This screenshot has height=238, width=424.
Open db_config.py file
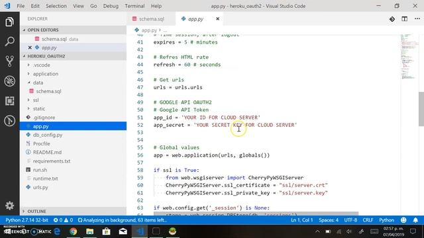point(48,135)
